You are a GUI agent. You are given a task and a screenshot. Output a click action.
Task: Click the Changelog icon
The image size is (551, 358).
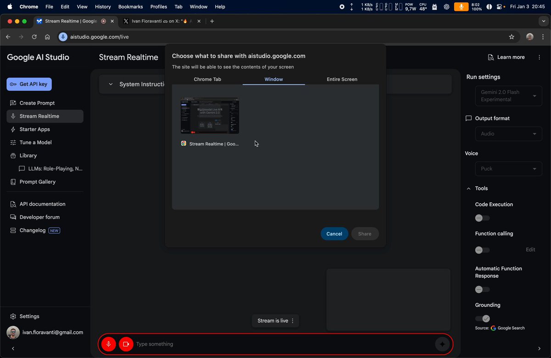coord(13,230)
